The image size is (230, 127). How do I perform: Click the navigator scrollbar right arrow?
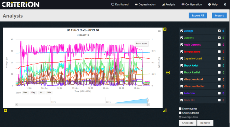149,105
